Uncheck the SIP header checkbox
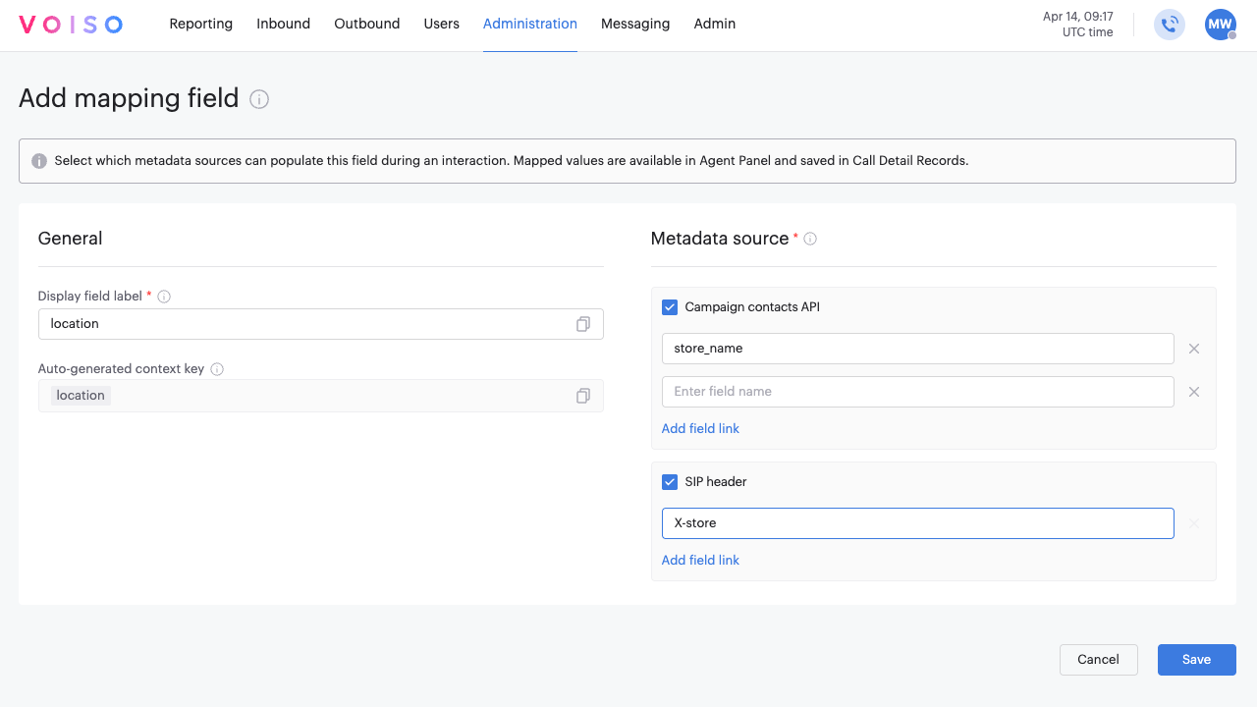This screenshot has height=707, width=1257. click(670, 482)
